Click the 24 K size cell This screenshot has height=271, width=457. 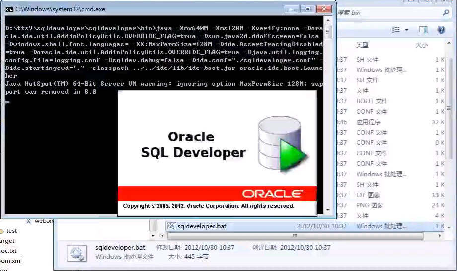tap(438, 205)
